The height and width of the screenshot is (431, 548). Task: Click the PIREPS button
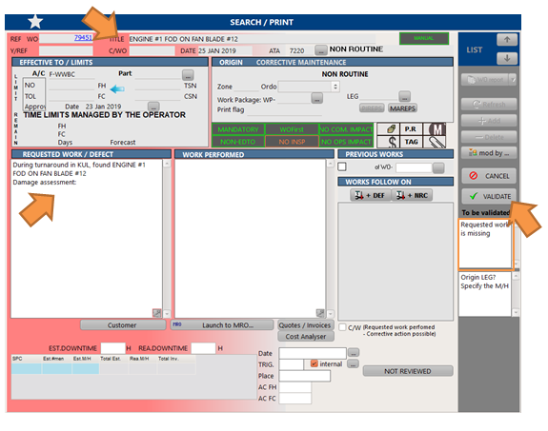coord(372,108)
